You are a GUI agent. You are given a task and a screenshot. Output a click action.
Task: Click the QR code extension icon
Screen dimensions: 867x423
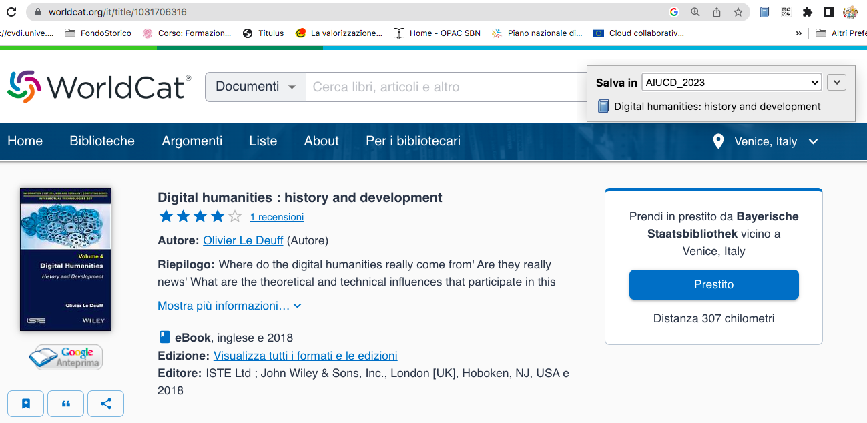(x=786, y=12)
